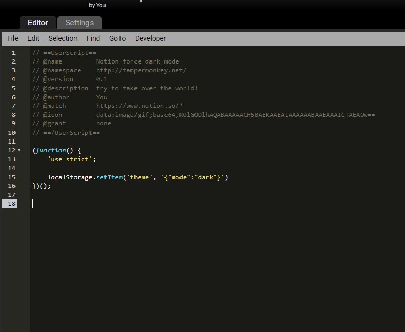Click the '@match' tag on line 7
This screenshot has height=332, width=405.
pyautogui.click(x=54, y=106)
